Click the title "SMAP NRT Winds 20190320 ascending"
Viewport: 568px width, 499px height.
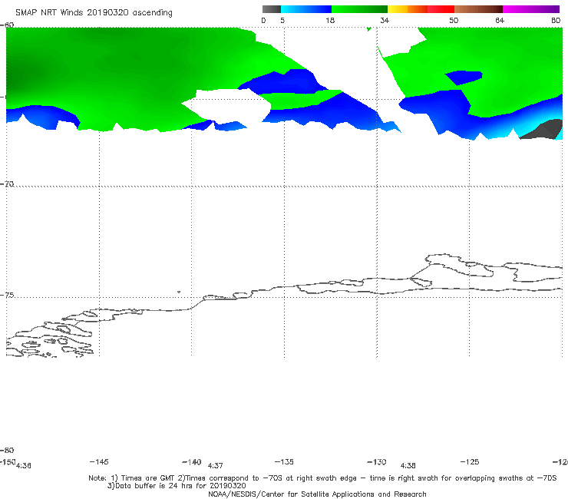tap(94, 12)
